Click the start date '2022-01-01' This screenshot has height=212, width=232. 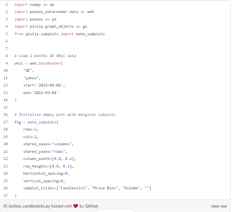pyautogui.click(x=49, y=85)
